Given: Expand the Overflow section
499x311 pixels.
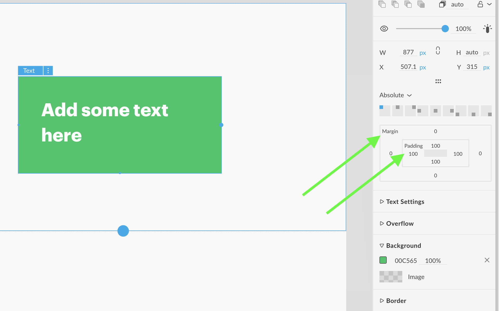Looking at the screenshot, I should point(400,224).
